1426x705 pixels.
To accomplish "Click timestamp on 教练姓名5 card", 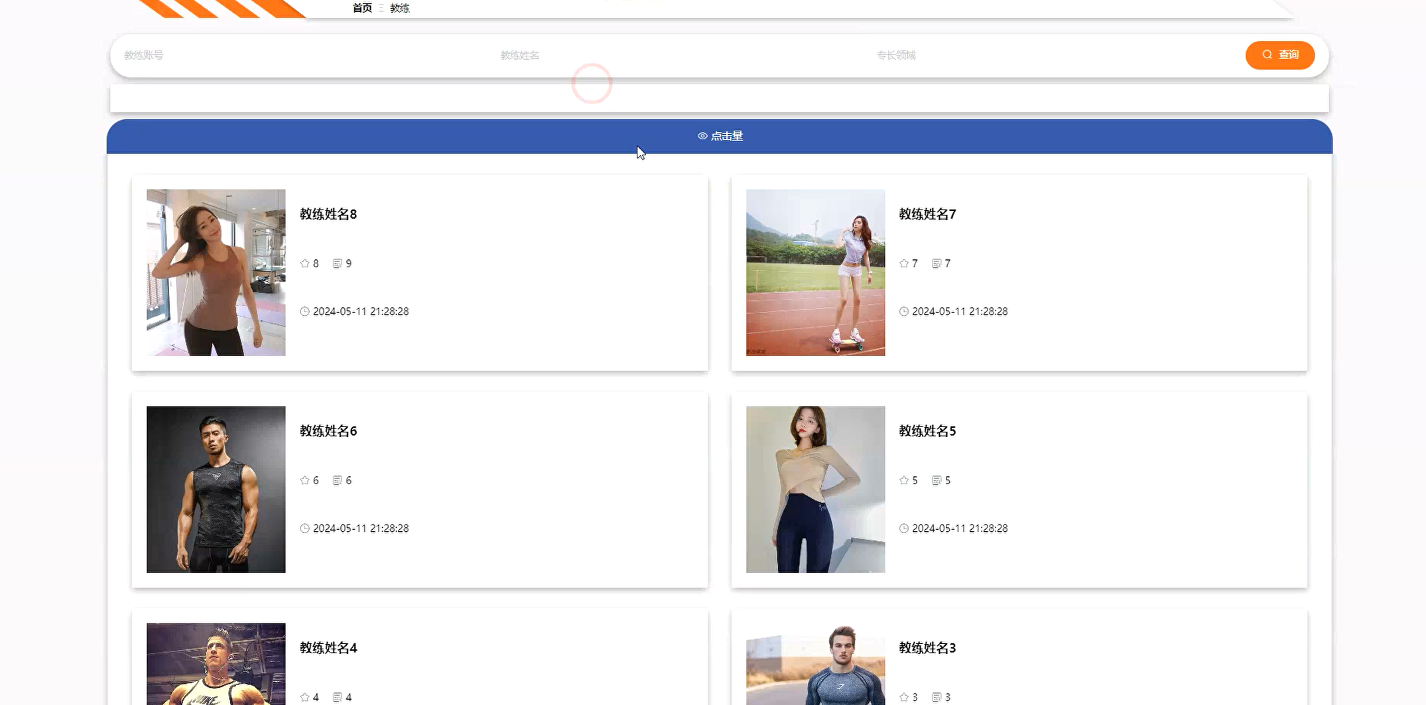I will tap(960, 529).
